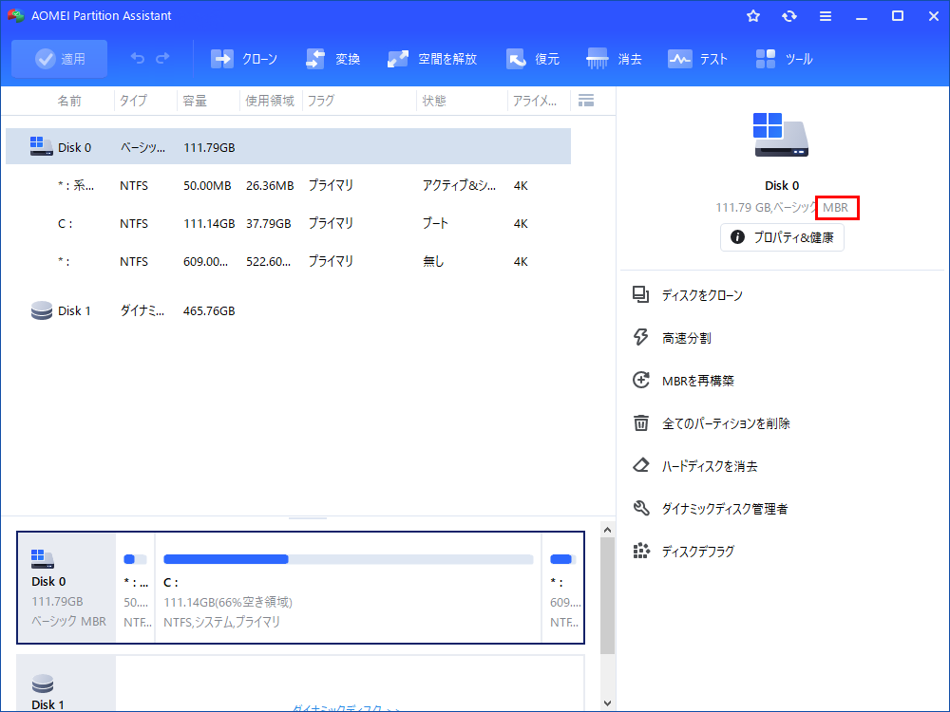Sort by 状態 column header
The width and height of the screenshot is (950, 712).
pos(434,101)
